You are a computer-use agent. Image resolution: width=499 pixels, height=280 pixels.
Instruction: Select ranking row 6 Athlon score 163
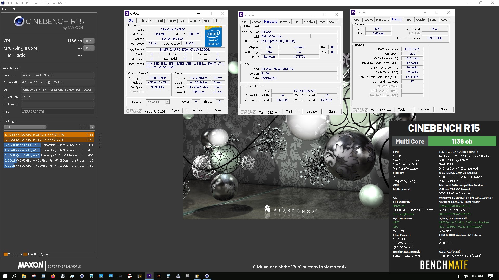pyautogui.click(x=49, y=160)
